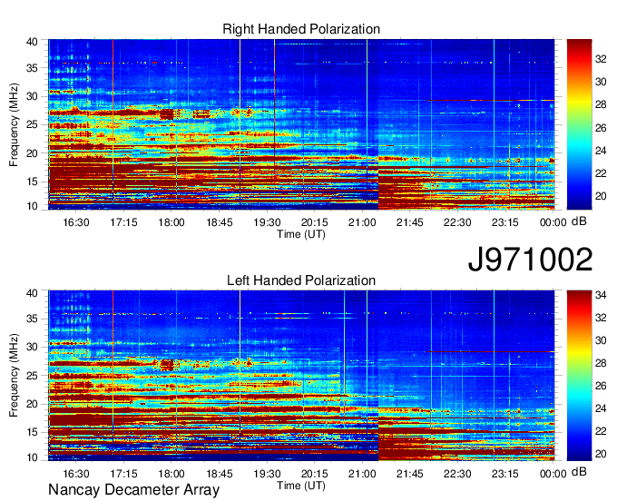This screenshot has height=501, width=617.
Task: Click the Time (UT) label under the top plot
Action: (x=301, y=234)
